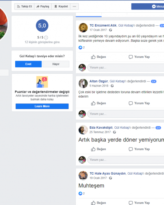
Task: Open the 19 Ocak 2017 date link
Action: pos(98,178)
